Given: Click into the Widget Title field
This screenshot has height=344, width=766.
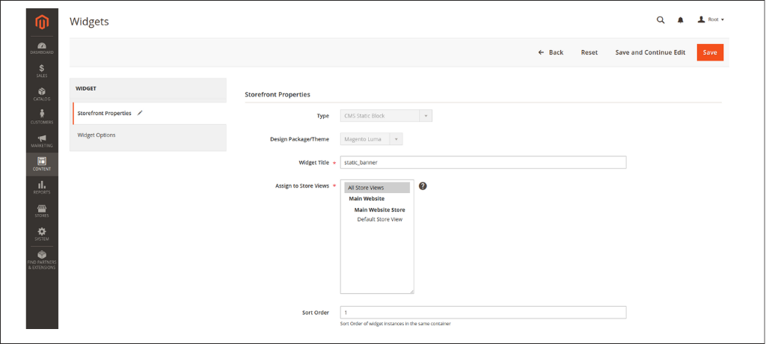Looking at the screenshot, I should coord(482,162).
